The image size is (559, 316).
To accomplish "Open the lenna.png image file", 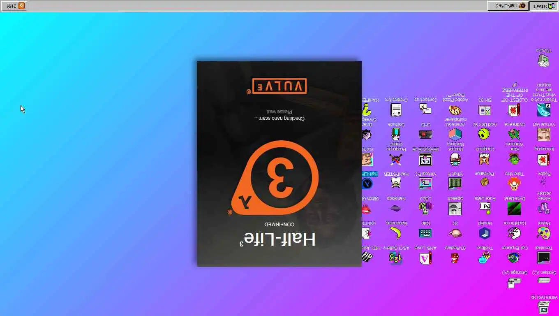I will click(543, 159).
